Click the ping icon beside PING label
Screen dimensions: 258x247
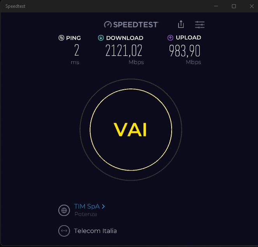coord(61,38)
